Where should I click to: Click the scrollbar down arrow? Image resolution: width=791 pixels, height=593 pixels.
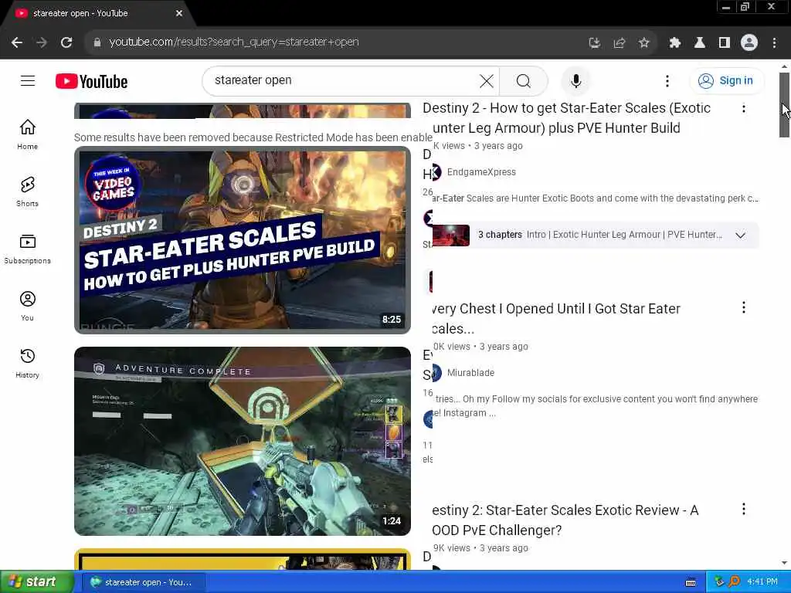(x=784, y=563)
